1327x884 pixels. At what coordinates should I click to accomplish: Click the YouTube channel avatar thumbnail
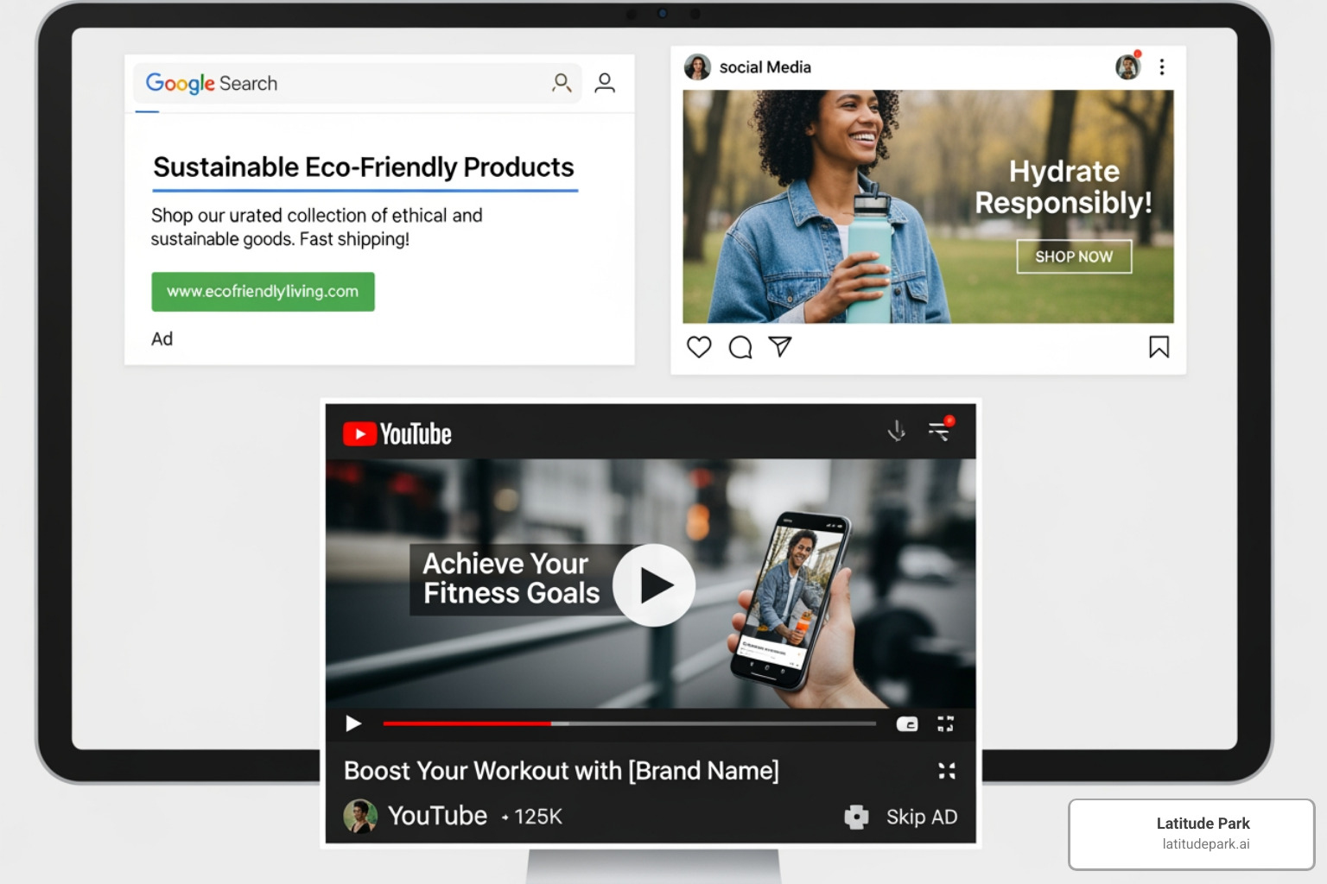click(360, 816)
